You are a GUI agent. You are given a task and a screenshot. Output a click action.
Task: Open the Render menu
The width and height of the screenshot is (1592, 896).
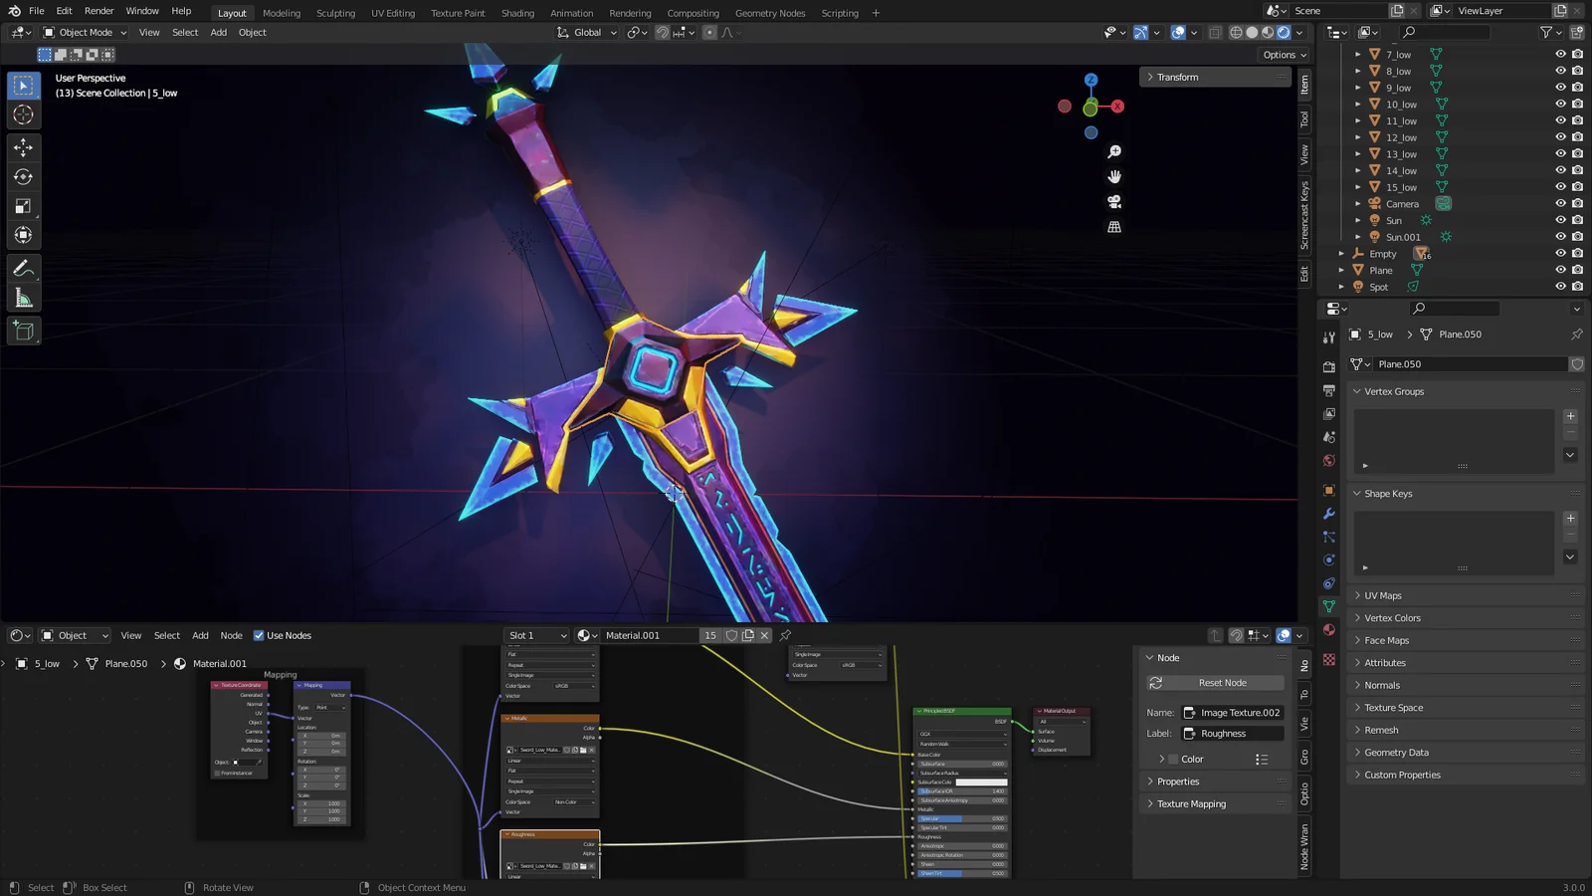pyautogui.click(x=99, y=11)
